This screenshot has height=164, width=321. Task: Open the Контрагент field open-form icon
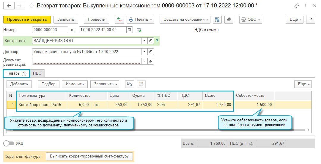(x=151, y=41)
